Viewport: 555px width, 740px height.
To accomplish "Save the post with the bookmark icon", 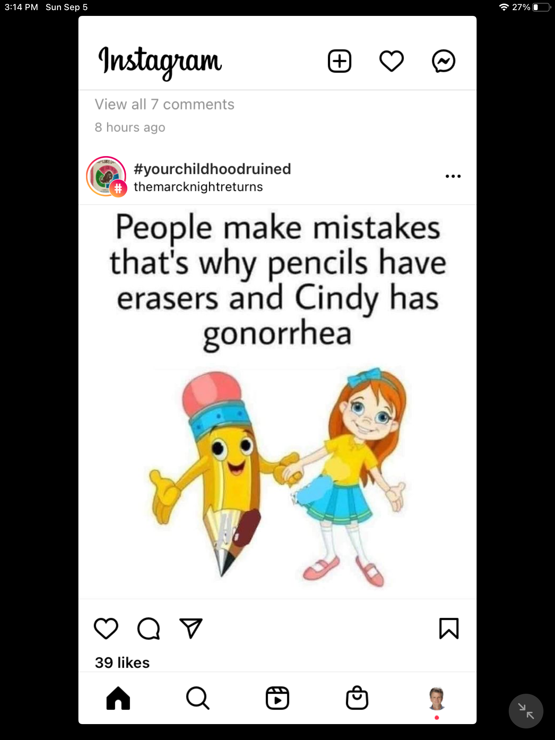I will pyautogui.click(x=449, y=628).
